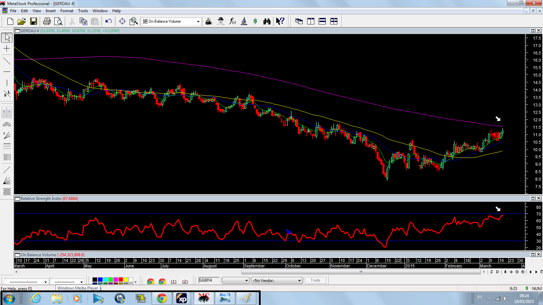Change periodicity with the D button
The height and width of the screenshot is (305, 543).
tap(498, 272)
